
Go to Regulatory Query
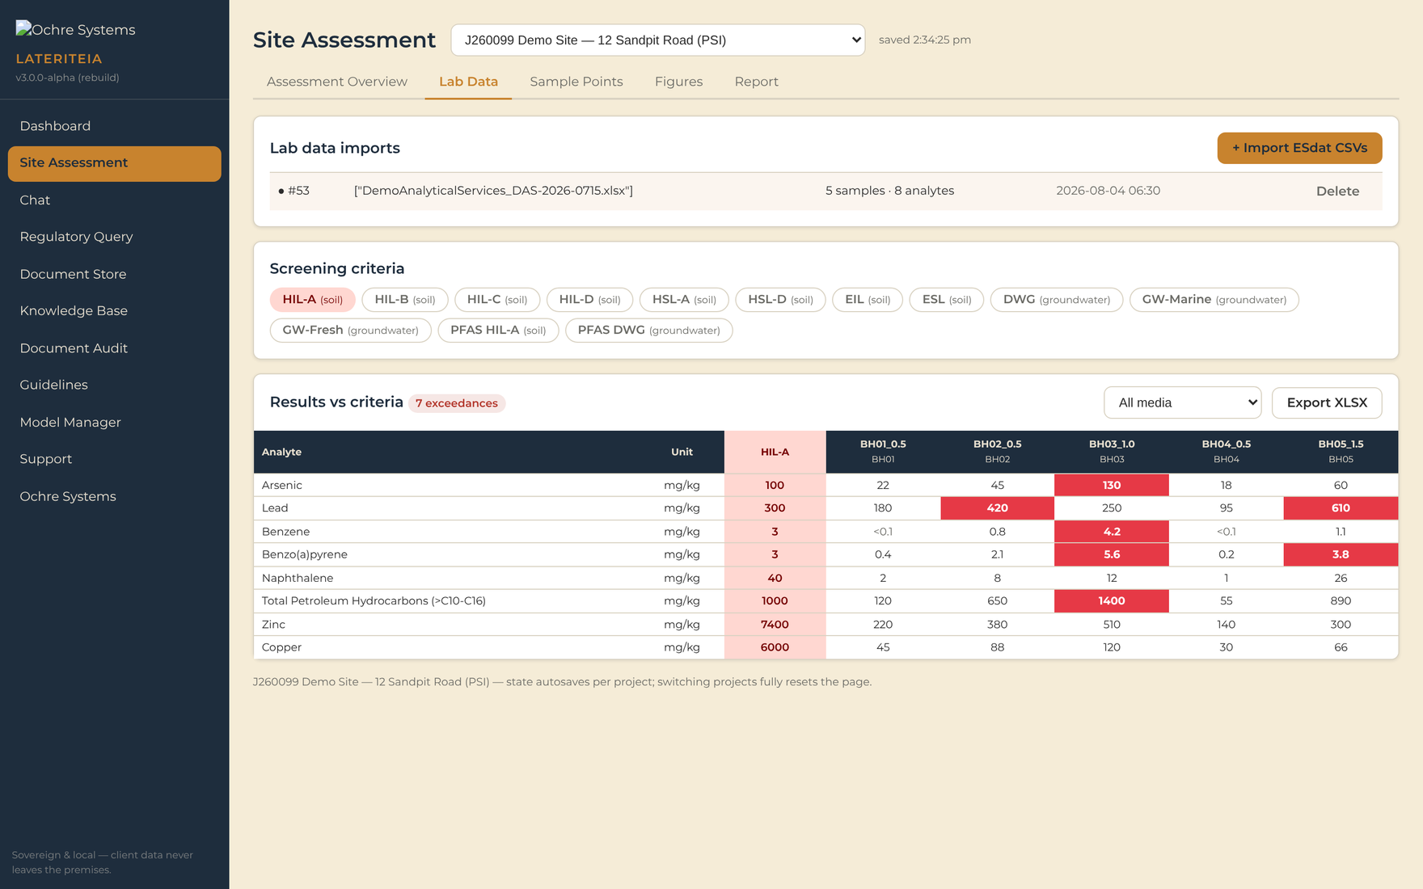[x=114, y=237]
